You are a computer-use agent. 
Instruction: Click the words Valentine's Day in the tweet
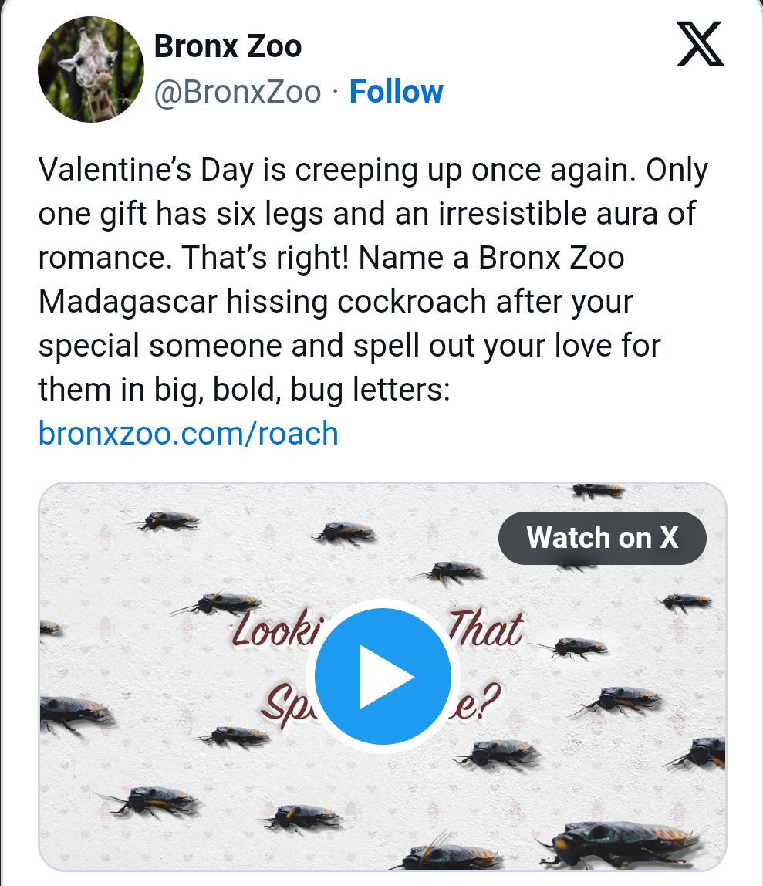[x=147, y=170]
